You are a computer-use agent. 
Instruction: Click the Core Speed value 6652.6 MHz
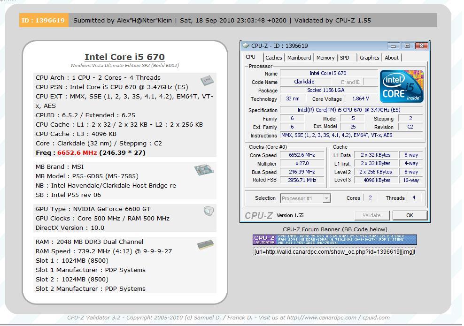click(x=302, y=155)
